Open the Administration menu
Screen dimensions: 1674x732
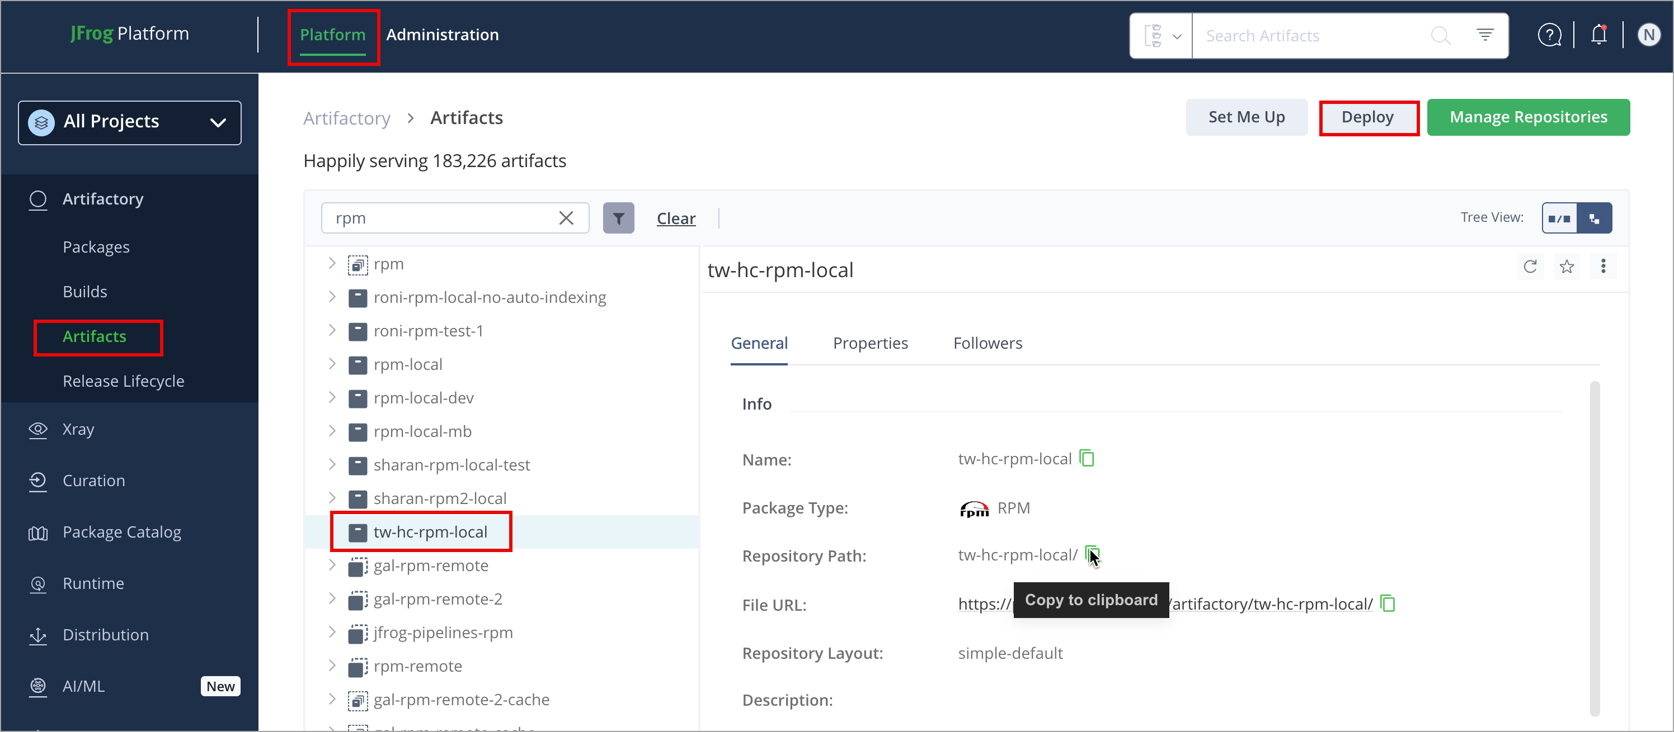coord(442,35)
